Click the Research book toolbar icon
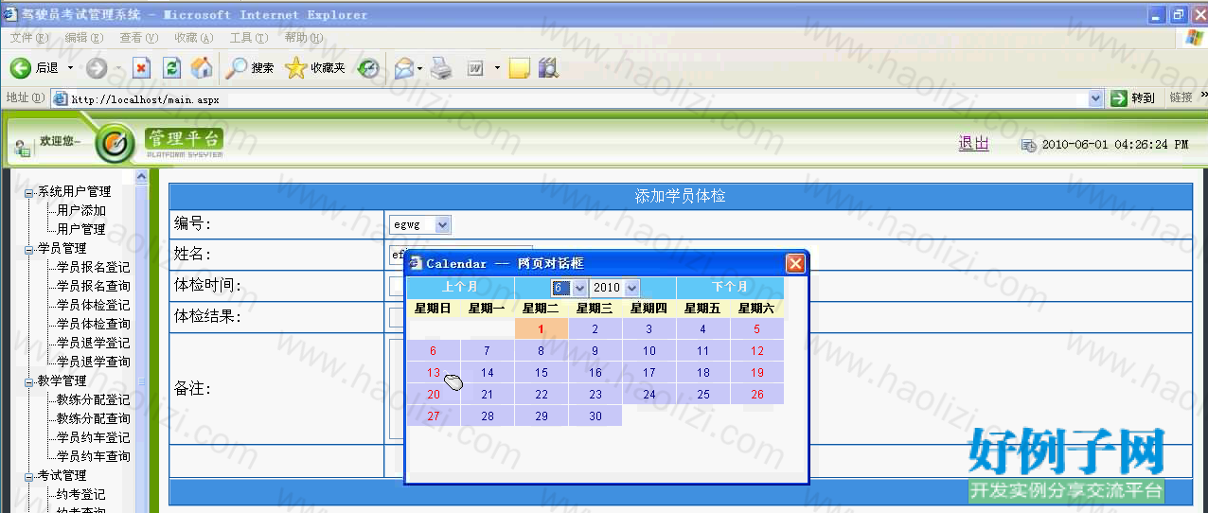Image resolution: width=1208 pixels, height=513 pixels. [548, 68]
